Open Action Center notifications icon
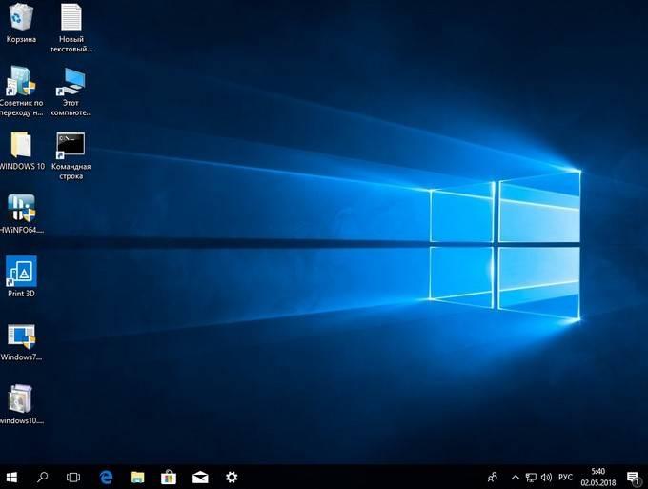Image resolution: width=648 pixels, height=489 pixels. pyautogui.click(x=633, y=478)
